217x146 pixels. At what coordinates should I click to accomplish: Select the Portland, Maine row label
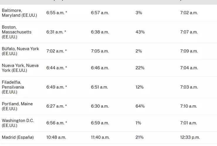17,106
